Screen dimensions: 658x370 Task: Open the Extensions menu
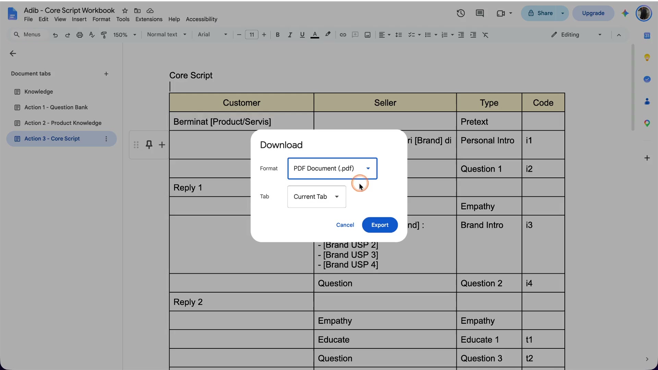coord(149,19)
